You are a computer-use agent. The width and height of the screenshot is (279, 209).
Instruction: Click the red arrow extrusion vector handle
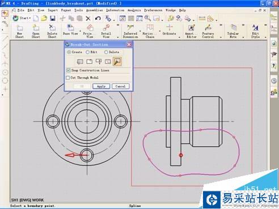69,155
